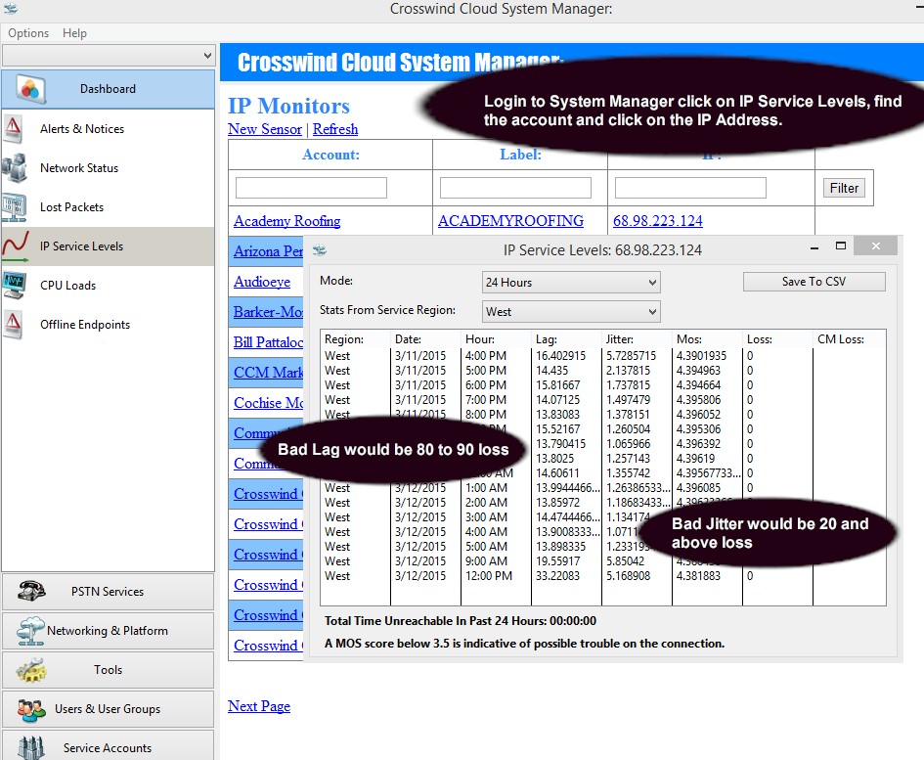The height and width of the screenshot is (760, 924).
Task: Click the Account filter text field
Action: tap(311, 188)
